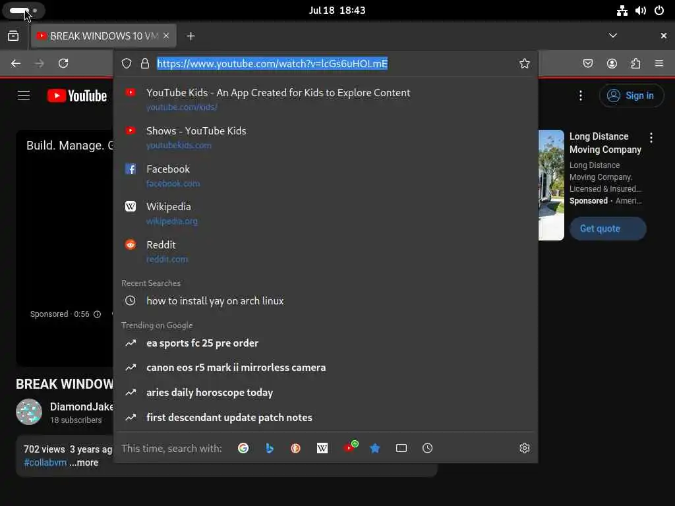This screenshot has height=506, width=675.
Task: Choose trending first descendant update patch notes
Action: 326,417
